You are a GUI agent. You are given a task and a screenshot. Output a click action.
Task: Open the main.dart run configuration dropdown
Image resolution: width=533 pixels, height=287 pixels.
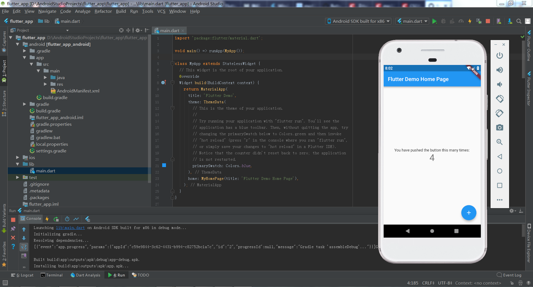click(x=412, y=21)
